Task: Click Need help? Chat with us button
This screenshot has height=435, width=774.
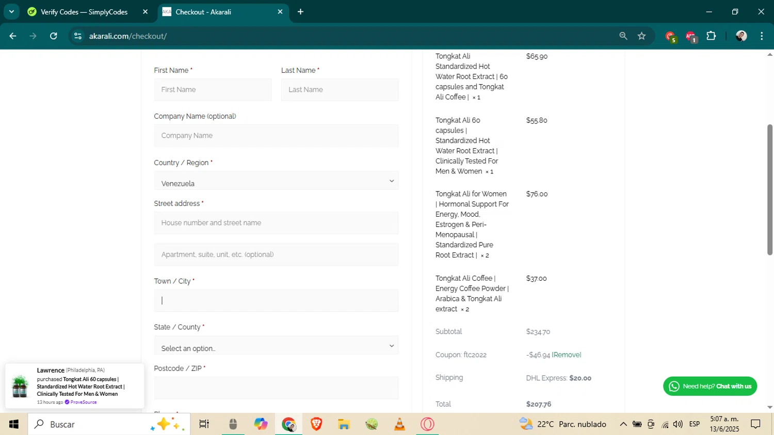Action: tap(710, 386)
